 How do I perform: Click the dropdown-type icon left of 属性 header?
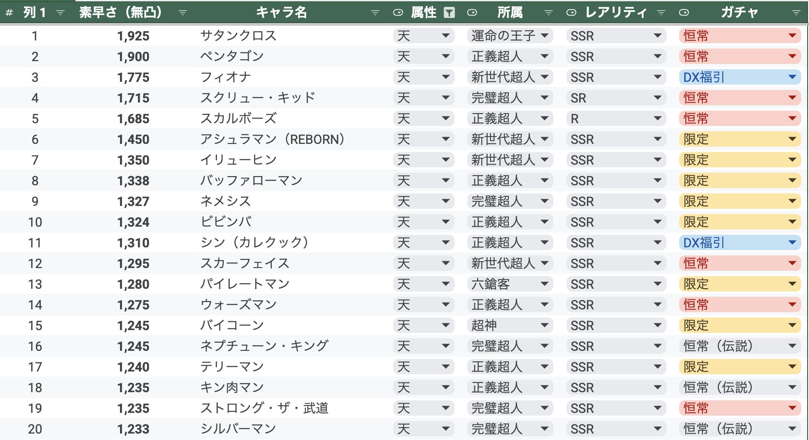[x=398, y=13]
